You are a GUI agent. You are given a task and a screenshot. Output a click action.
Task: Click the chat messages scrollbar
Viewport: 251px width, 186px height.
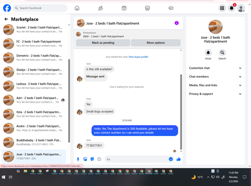[x=181, y=112]
